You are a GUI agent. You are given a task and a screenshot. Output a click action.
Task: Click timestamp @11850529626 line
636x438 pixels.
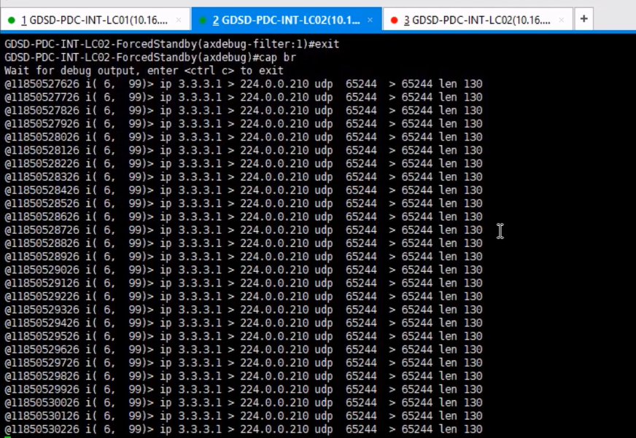(x=244, y=350)
